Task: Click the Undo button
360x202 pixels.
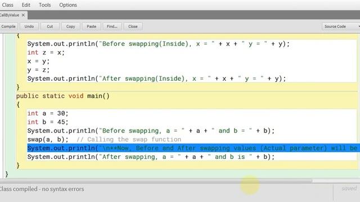Action: (x=29, y=26)
